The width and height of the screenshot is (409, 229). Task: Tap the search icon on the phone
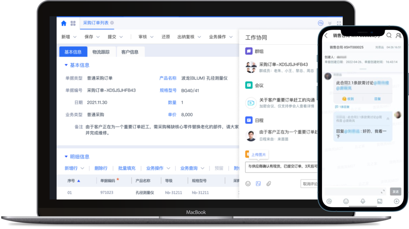pyautogui.click(x=389, y=35)
